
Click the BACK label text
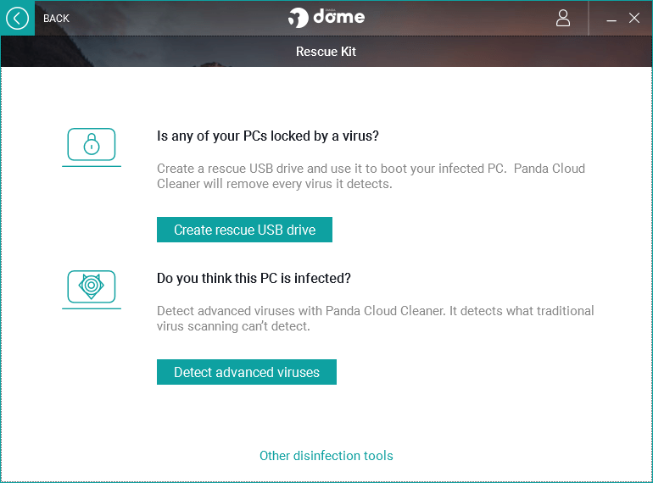[57, 19]
